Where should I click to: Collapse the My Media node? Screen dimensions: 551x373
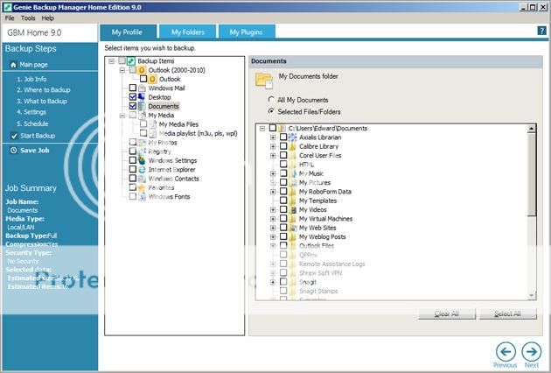pos(122,115)
